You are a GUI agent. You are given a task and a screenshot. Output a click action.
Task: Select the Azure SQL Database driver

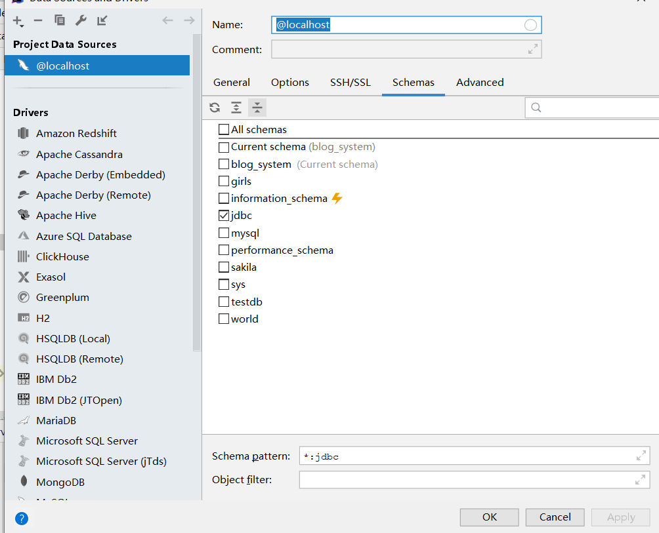pyautogui.click(x=83, y=236)
